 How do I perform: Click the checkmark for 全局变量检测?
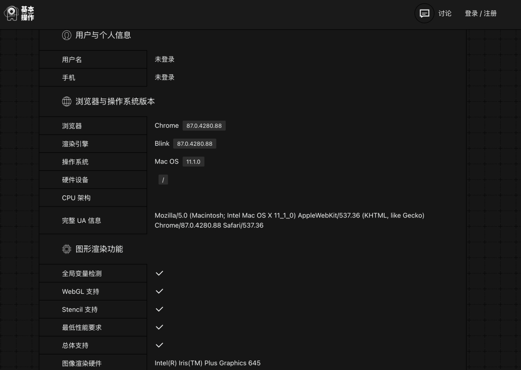pyautogui.click(x=159, y=273)
